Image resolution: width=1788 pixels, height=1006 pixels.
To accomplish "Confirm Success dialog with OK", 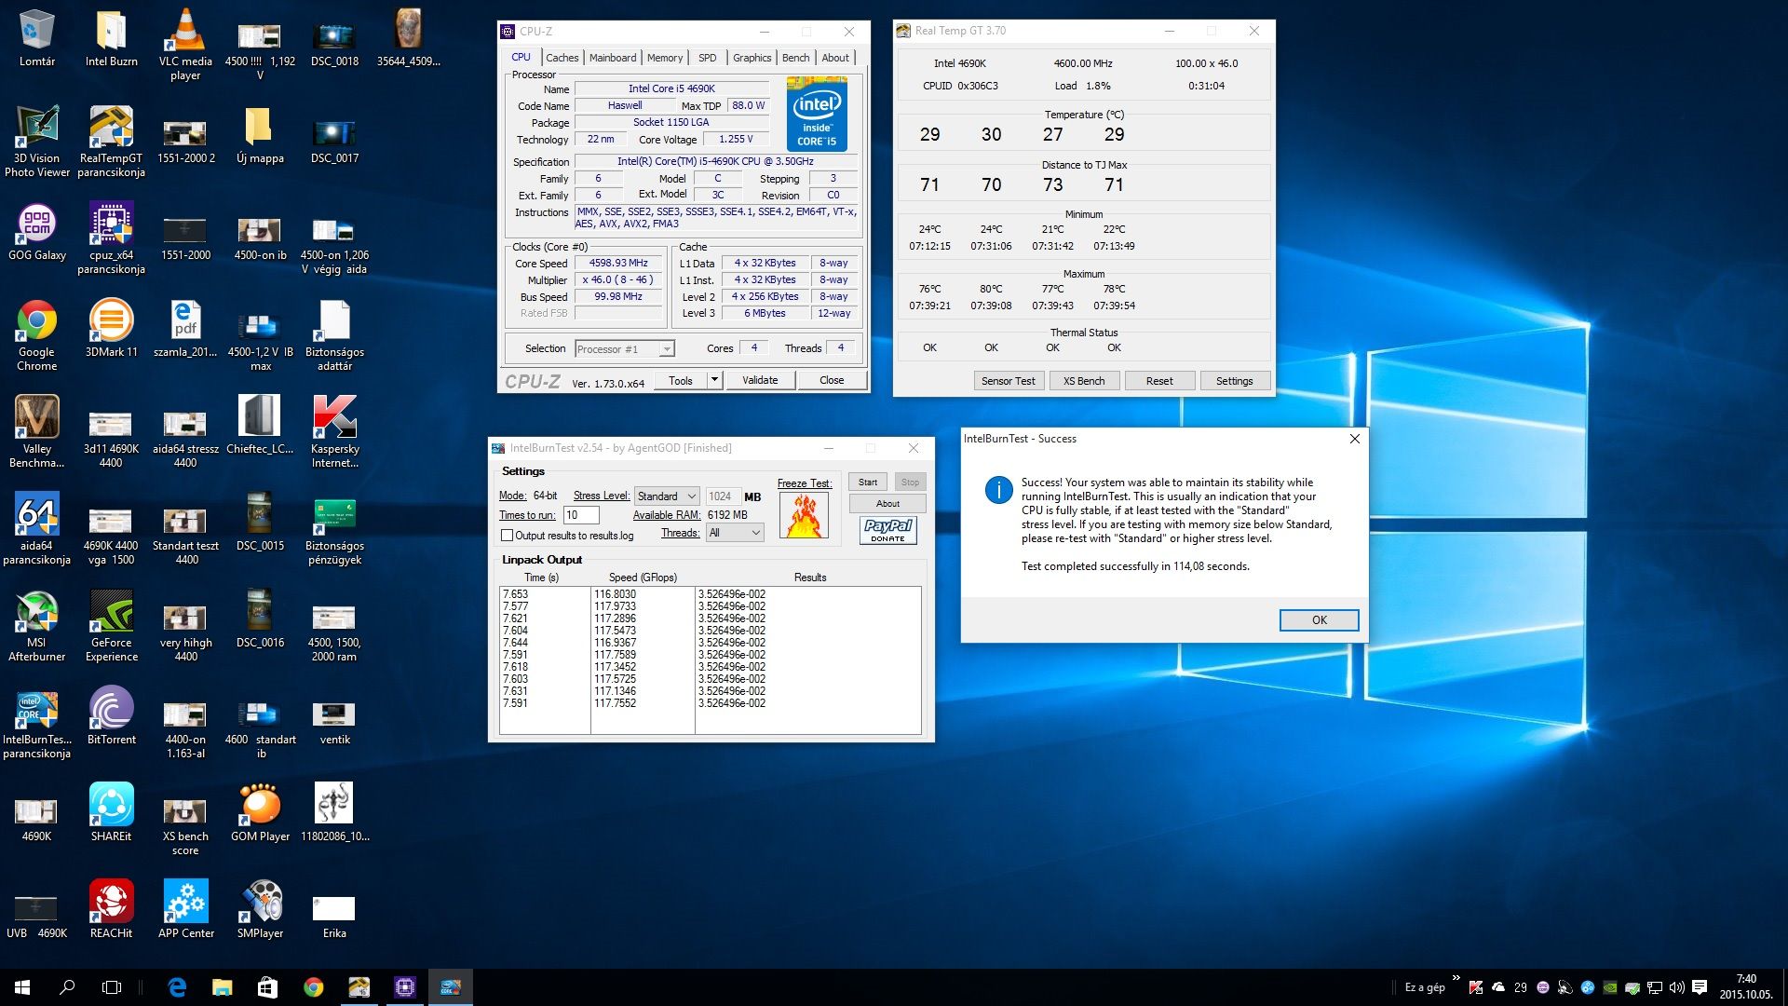I will coord(1319,620).
